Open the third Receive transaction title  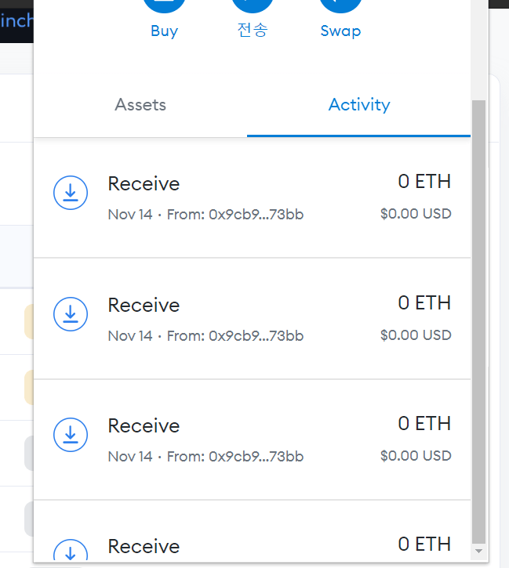click(x=144, y=425)
